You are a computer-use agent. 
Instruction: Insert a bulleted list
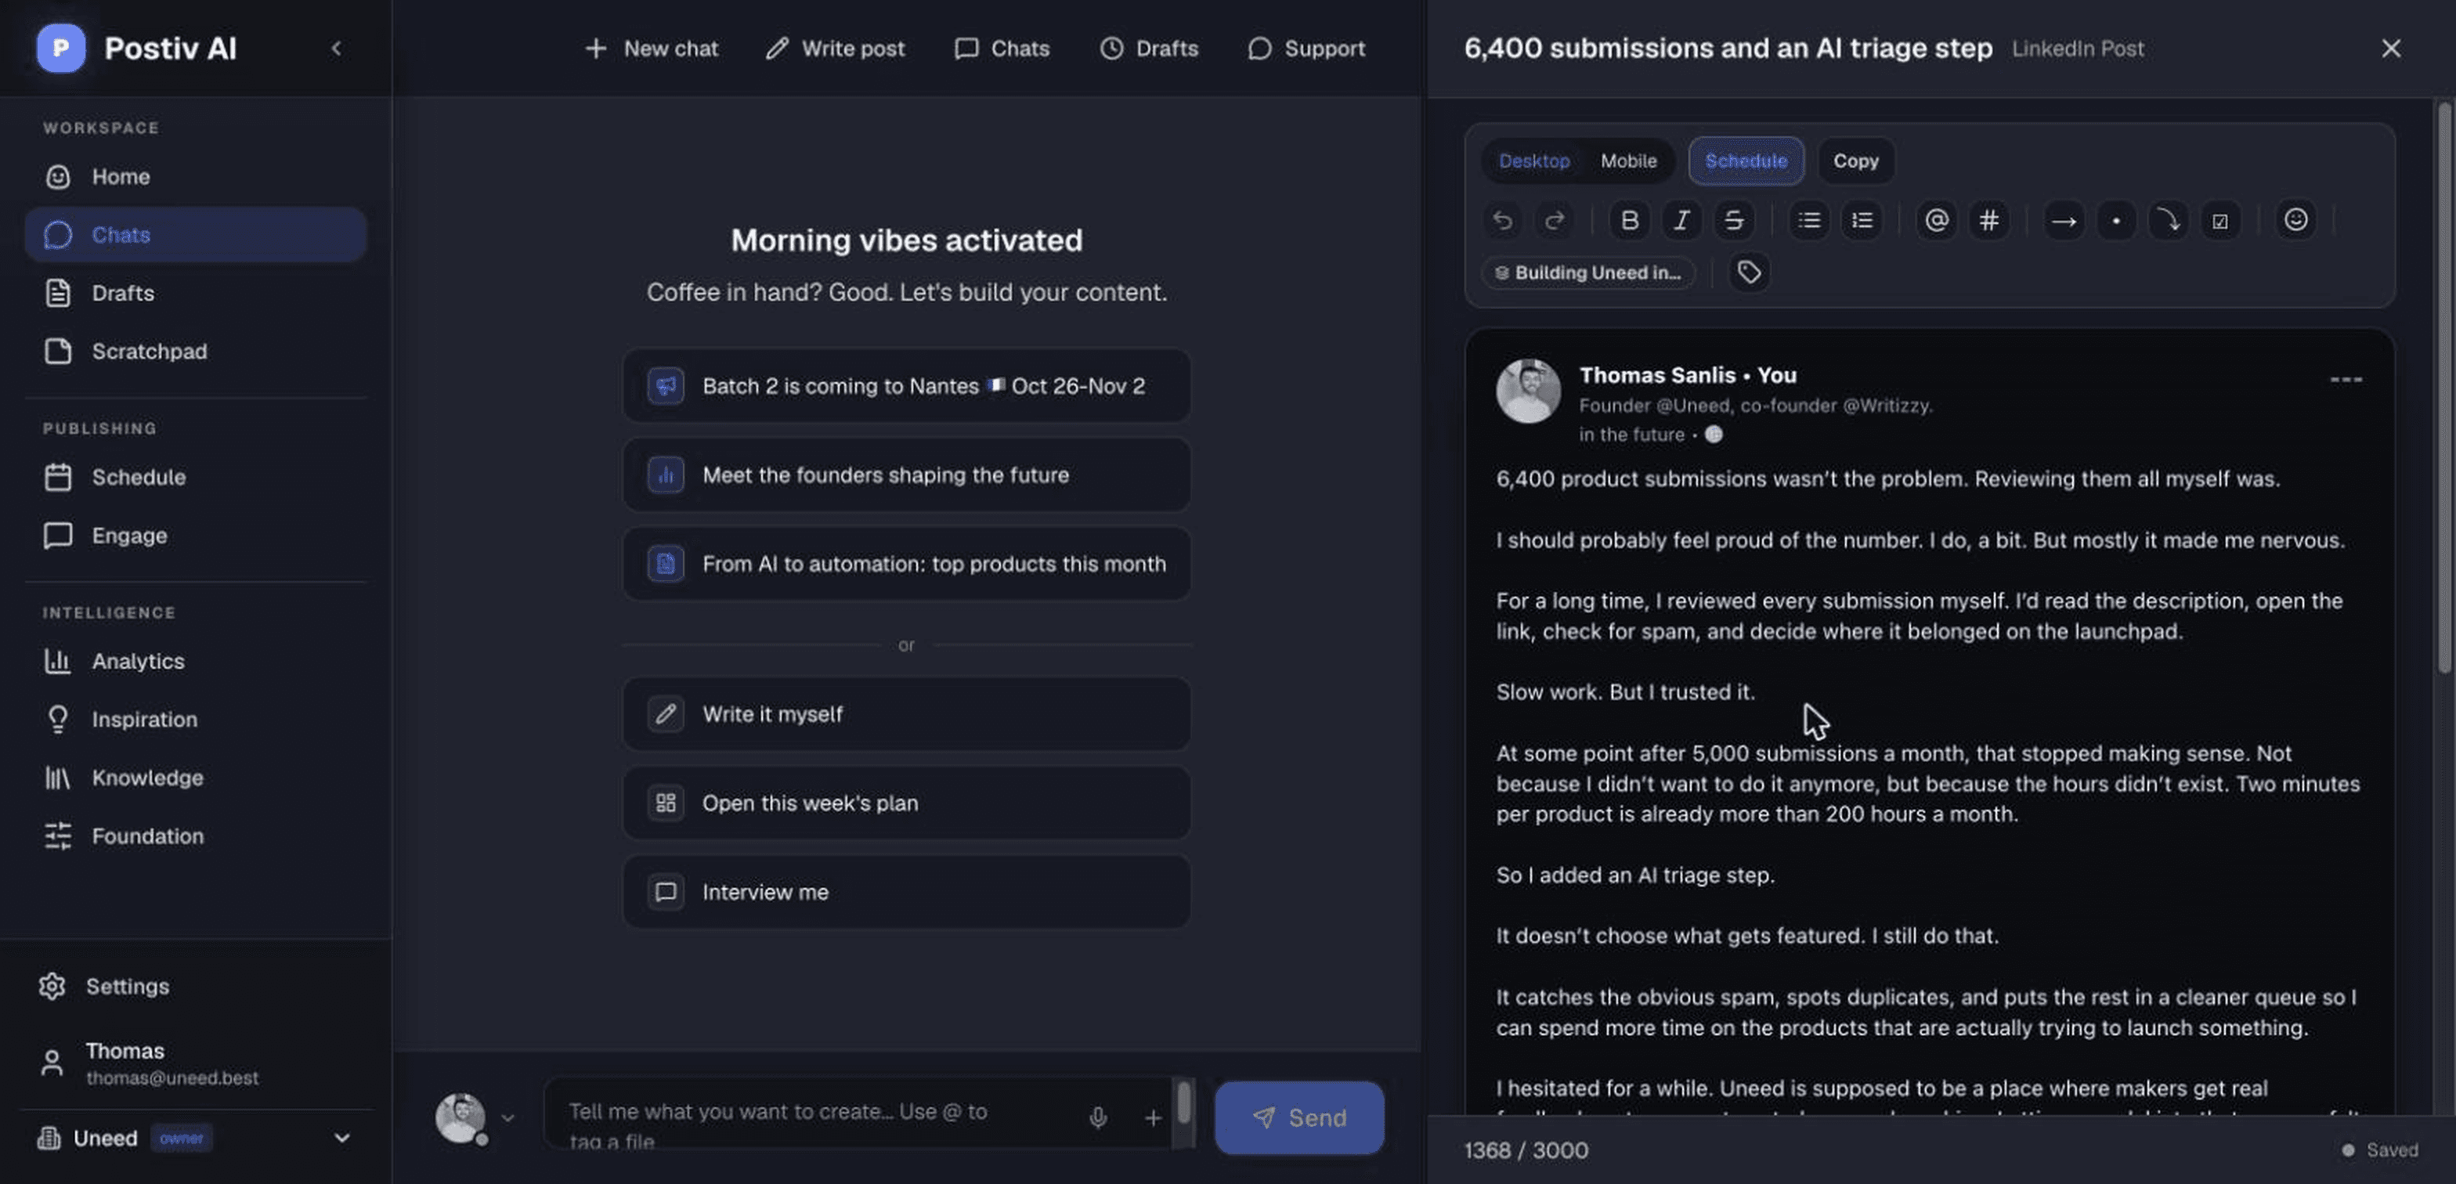click(1808, 220)
